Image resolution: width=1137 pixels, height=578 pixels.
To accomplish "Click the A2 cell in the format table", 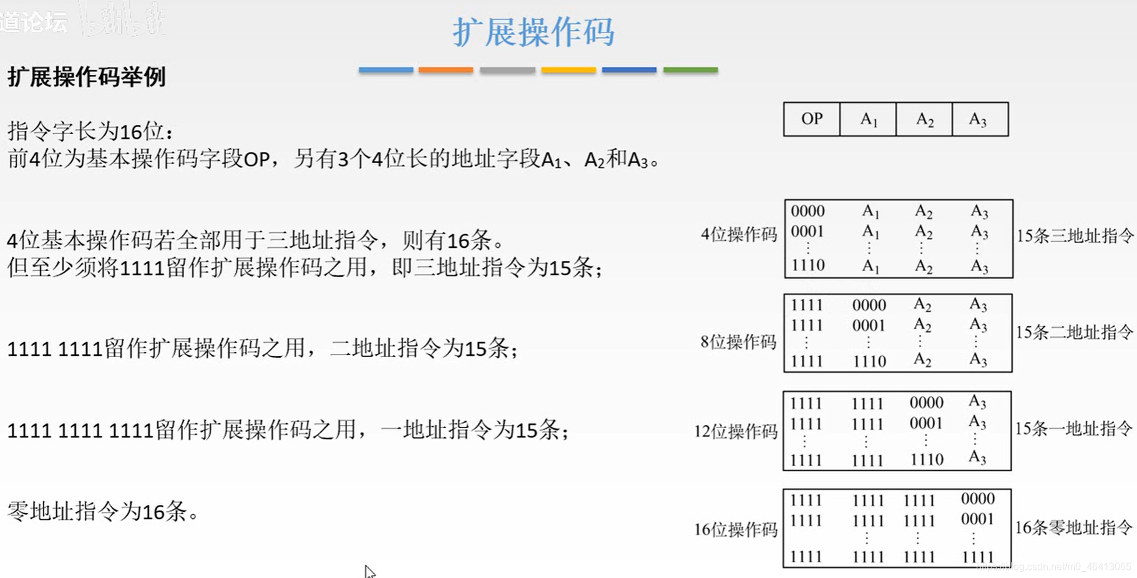I will [924, 119].
